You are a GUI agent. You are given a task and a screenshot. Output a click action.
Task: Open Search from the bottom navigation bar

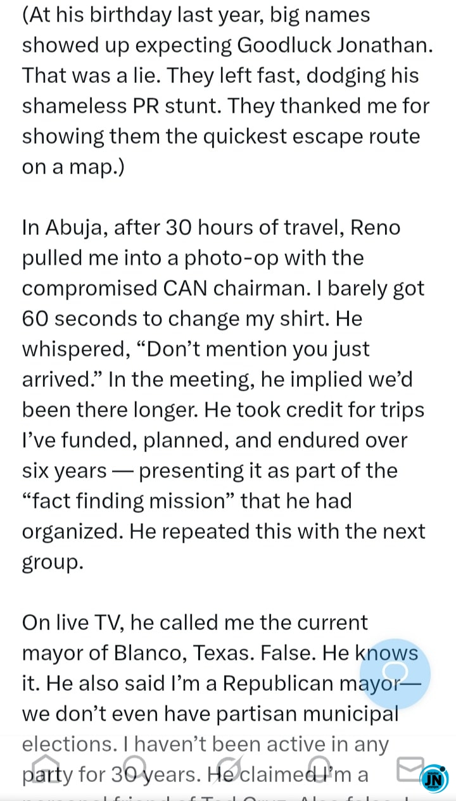click(x=134, y=768)
